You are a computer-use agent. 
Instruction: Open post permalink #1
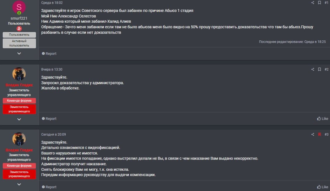(x=326, y=3)
